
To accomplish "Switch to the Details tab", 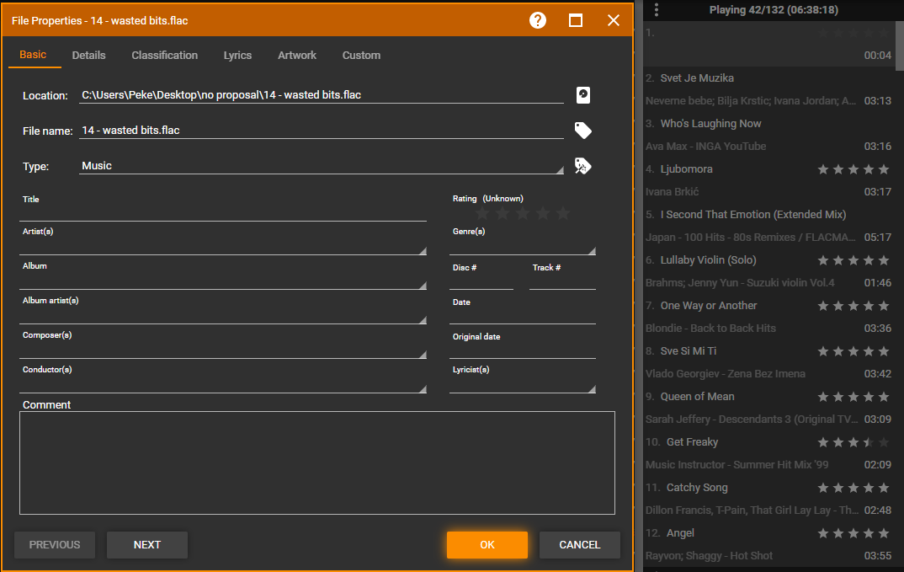I will click(x=88, y=56).
